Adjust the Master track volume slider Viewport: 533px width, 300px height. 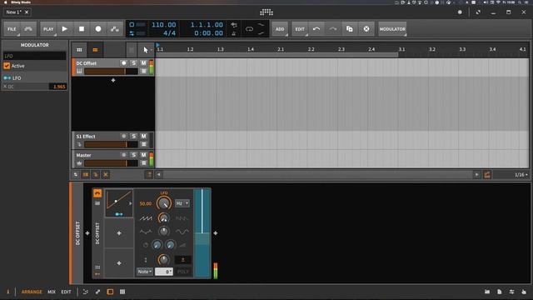tap(111, 163)
